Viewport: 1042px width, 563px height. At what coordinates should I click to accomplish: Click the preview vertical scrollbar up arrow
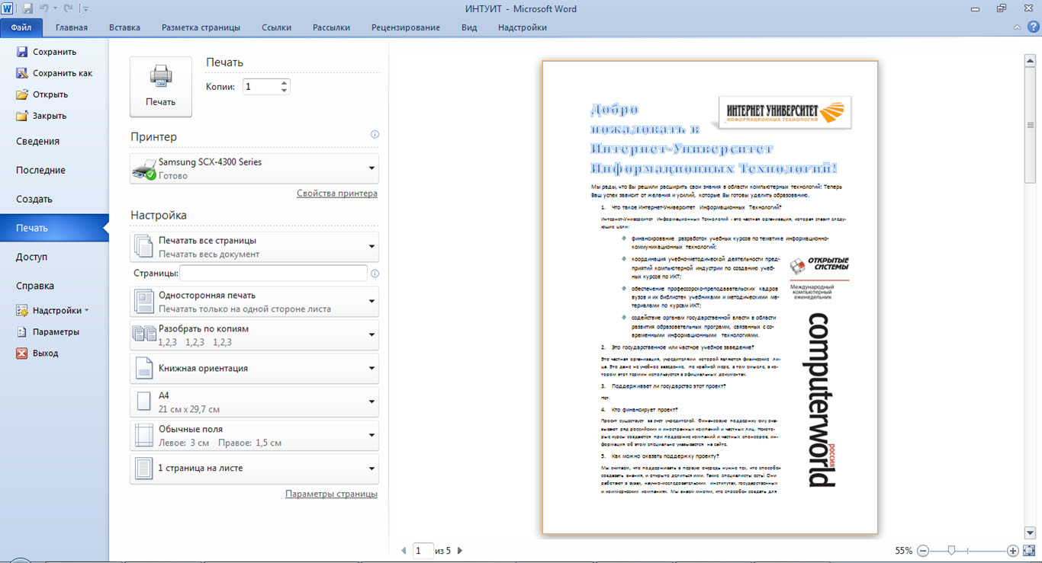[1030, 59]
